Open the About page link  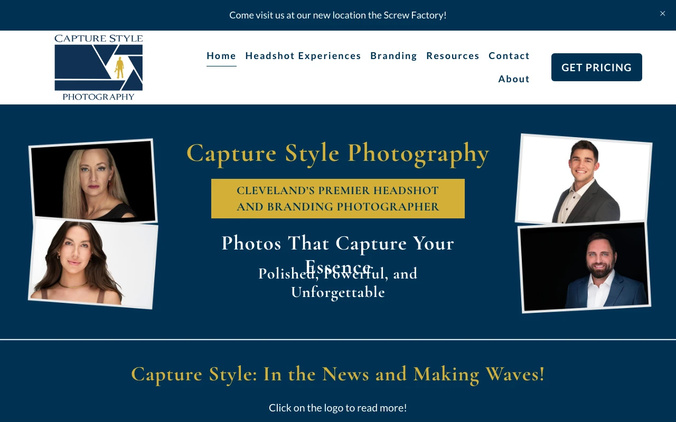pos(514,79)
